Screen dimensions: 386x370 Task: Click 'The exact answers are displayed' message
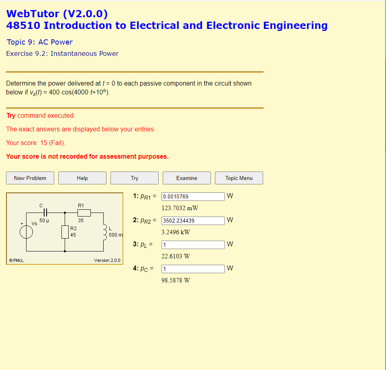tap(81, 129)
